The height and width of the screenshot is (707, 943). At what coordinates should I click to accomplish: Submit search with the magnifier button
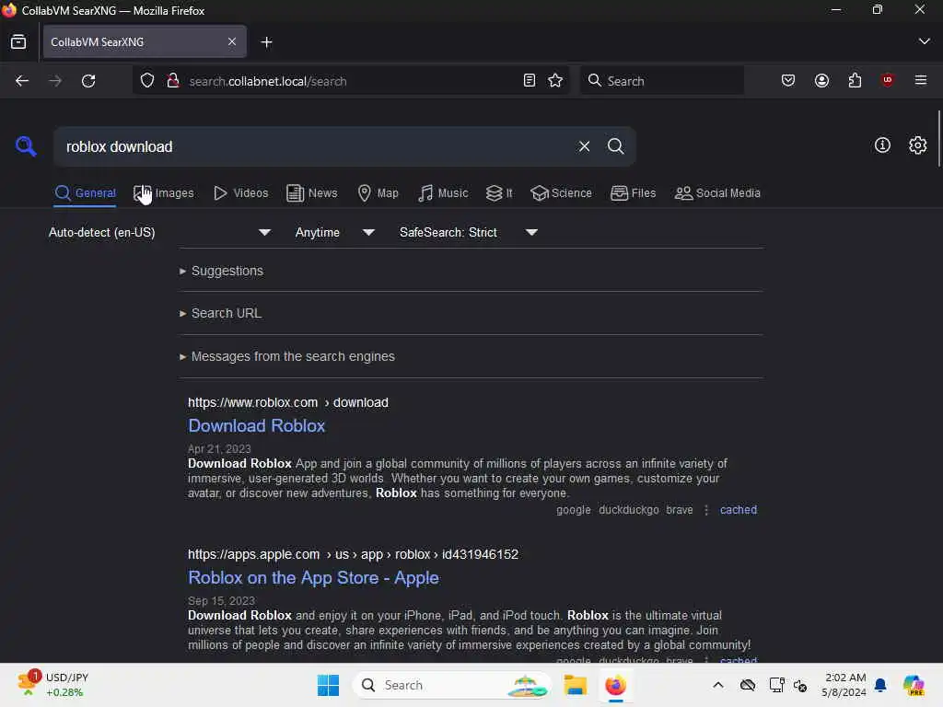coord(615,146)
